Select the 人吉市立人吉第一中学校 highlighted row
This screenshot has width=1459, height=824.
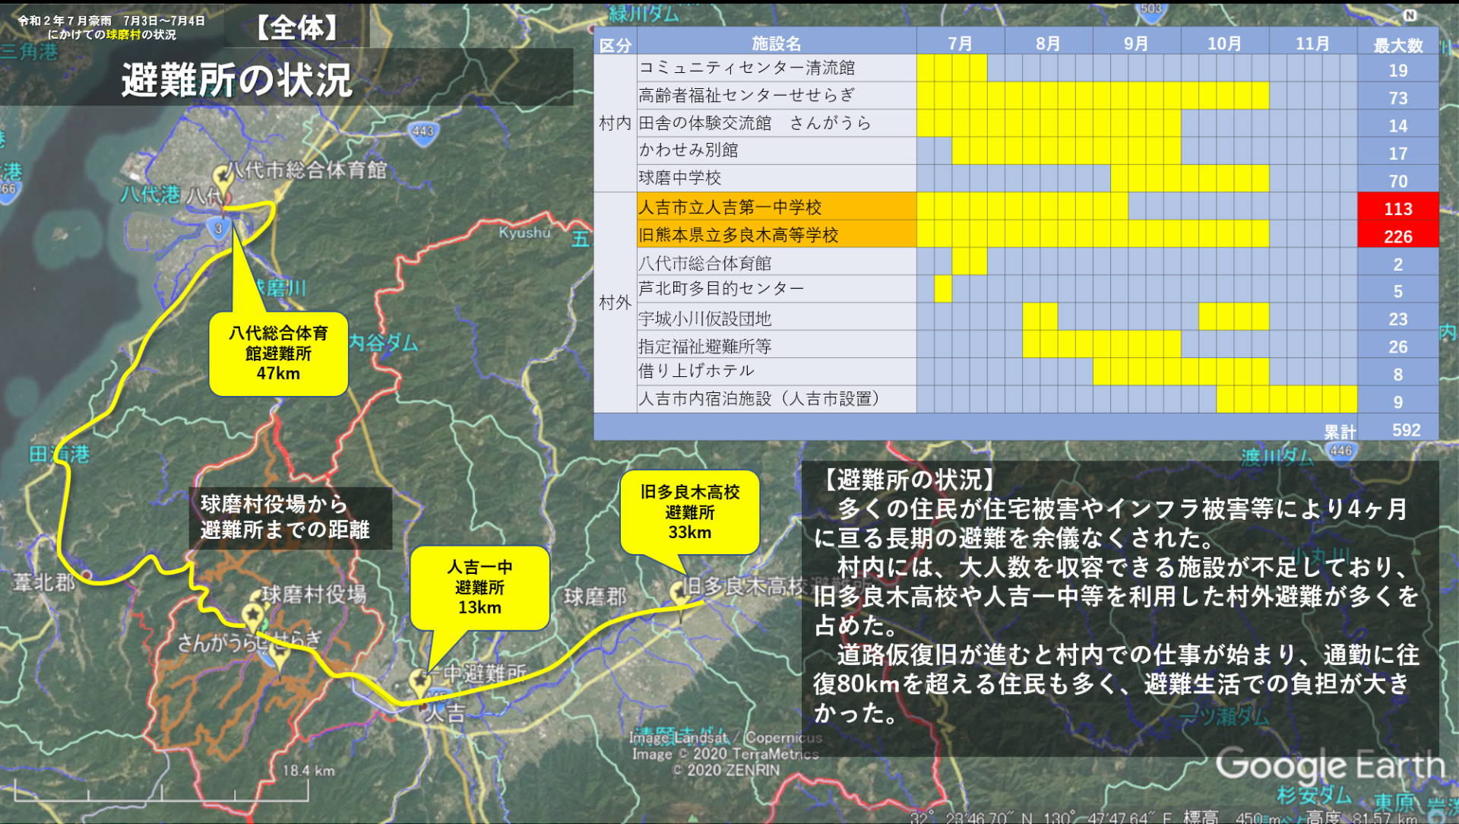(777, 206)
